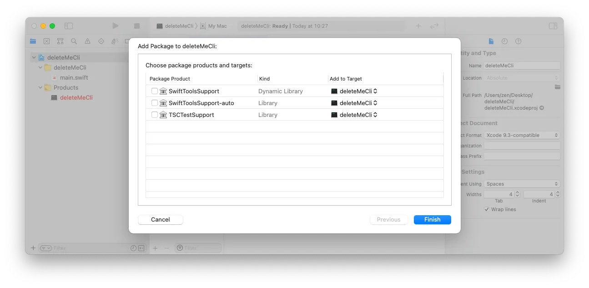Open target dropdown for SwiftToolsSupport row

point(354,91)
